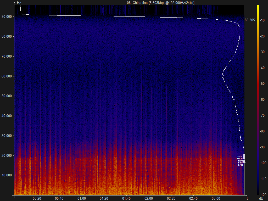Click the 03:00 time axis label
Screen dimensions: 268x201
pyautogui.click(x=216, y=198)
